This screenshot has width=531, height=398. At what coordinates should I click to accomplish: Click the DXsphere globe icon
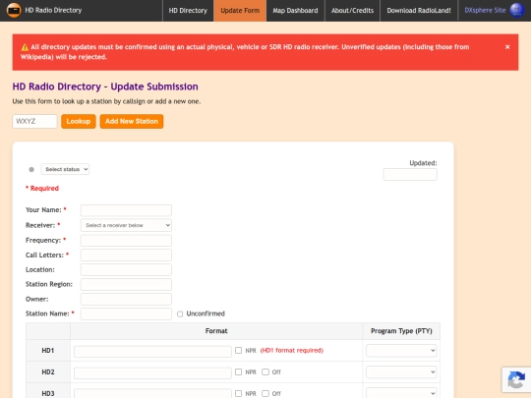pyautogui.click(x=517, y=10)
